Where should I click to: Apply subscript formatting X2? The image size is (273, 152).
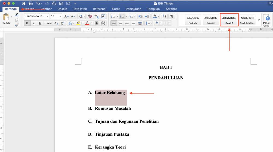(x=56, y=23)
